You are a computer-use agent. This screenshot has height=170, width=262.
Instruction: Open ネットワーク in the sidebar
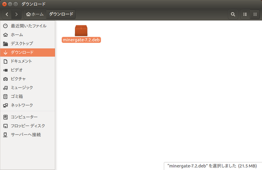27,105
